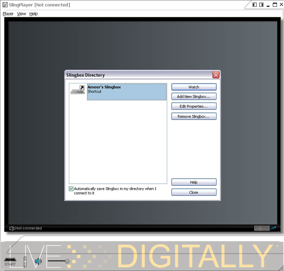This screenshot has height=271, width=284.
Task: Click the TV status icon beside Not connected
Action: (12, 228)
